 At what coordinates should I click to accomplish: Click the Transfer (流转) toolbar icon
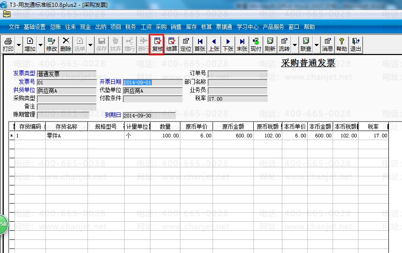tap(284, 44)
